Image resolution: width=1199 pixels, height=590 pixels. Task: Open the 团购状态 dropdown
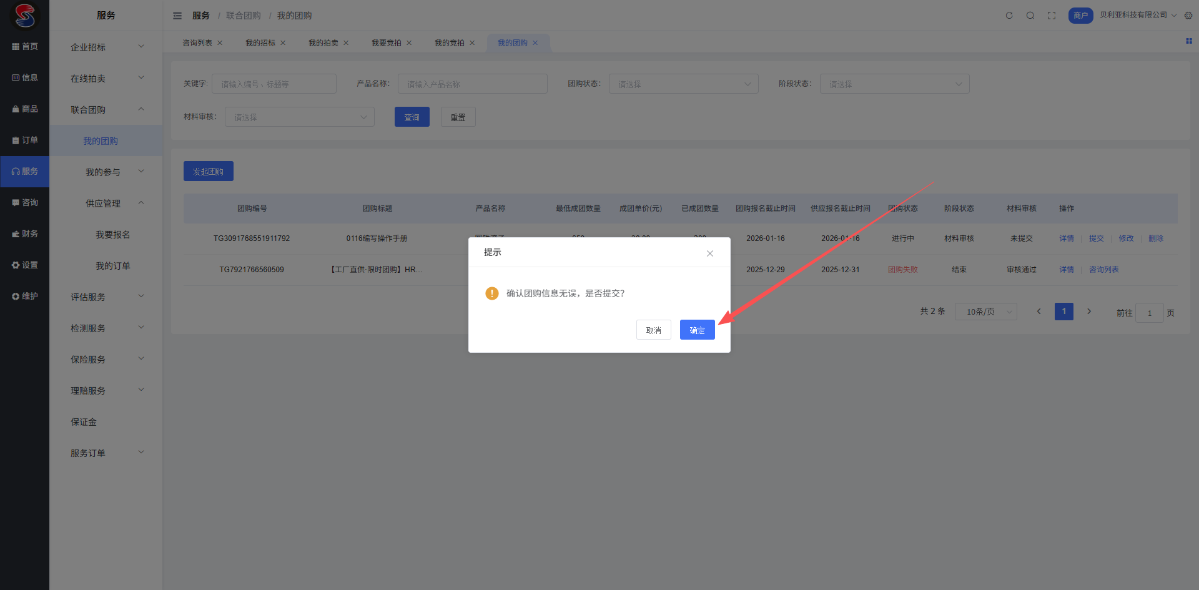point(683,84)
